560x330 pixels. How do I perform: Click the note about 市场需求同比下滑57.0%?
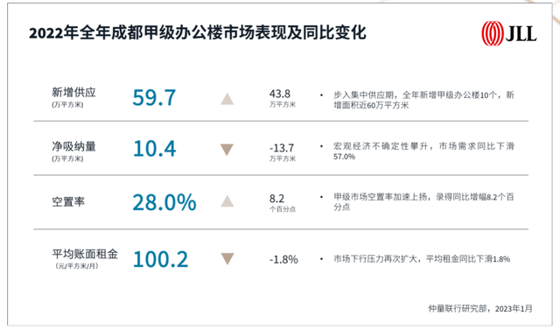coord(423,151)
